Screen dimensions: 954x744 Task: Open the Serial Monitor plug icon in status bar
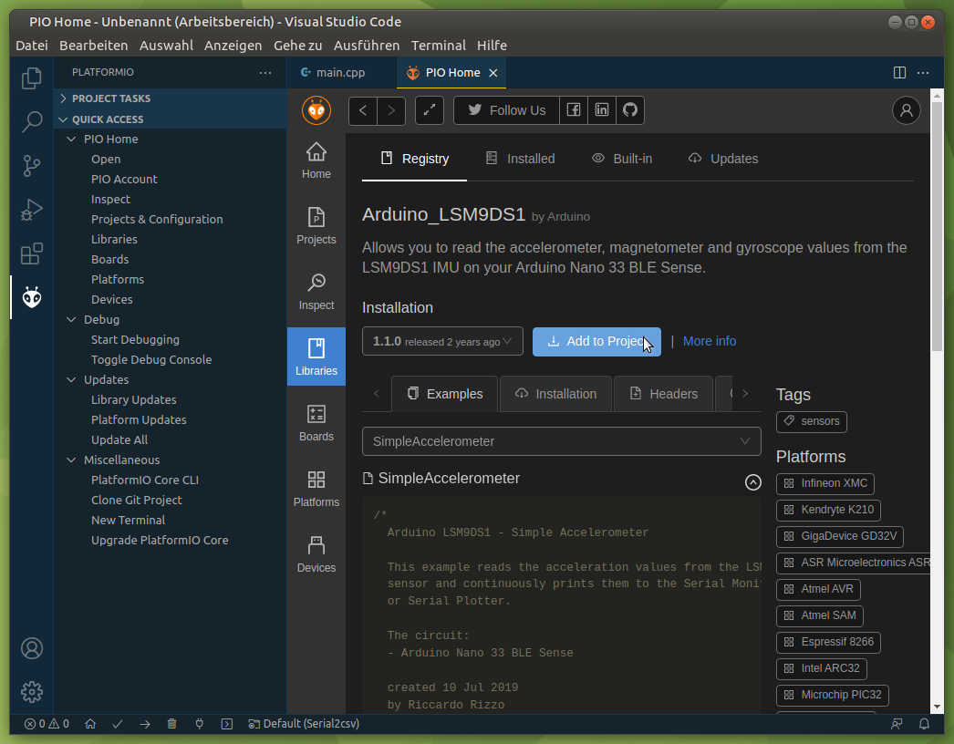click(x=200, y=724)
